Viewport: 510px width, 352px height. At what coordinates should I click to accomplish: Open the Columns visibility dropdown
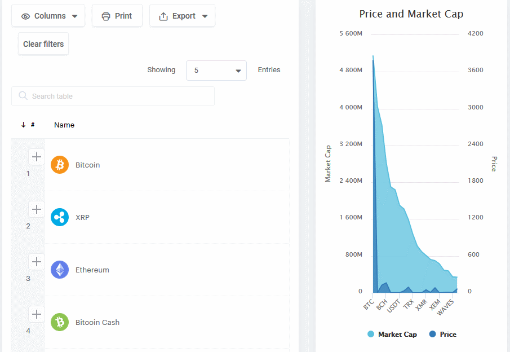click(x=48, y=16)
